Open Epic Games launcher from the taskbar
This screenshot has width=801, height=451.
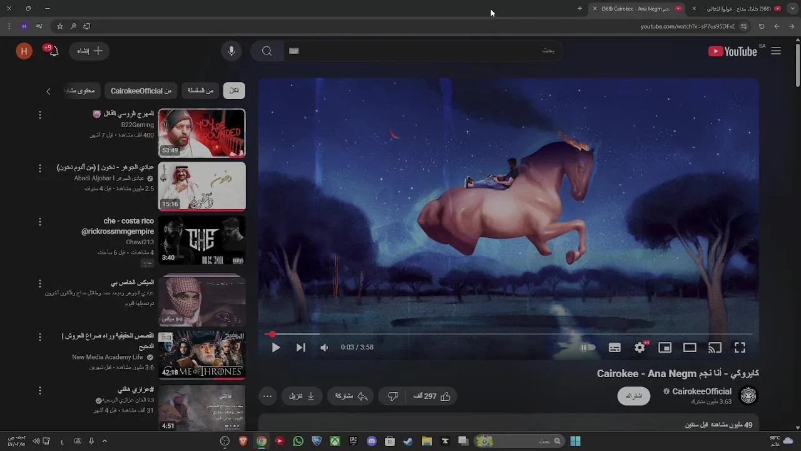353,441
